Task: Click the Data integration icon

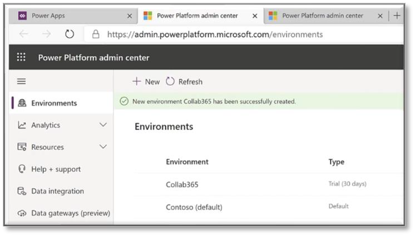Action: (22, 191)
